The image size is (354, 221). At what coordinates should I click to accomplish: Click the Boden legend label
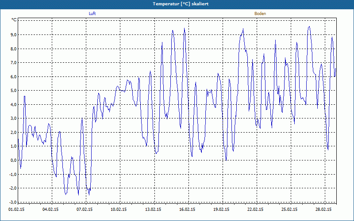(260, 14)
